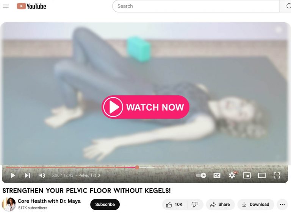Enable miniplayer mode
This screenshot has width=291, height=214.
247,175
